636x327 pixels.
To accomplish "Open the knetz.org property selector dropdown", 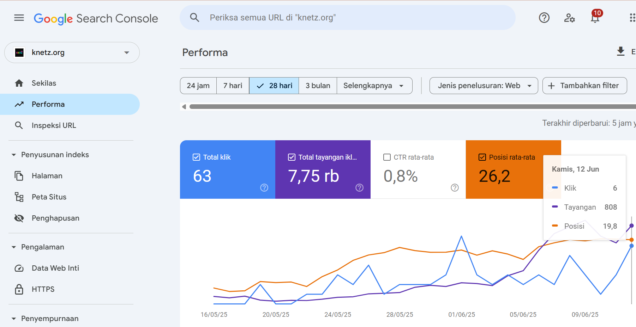I will 72,53.
